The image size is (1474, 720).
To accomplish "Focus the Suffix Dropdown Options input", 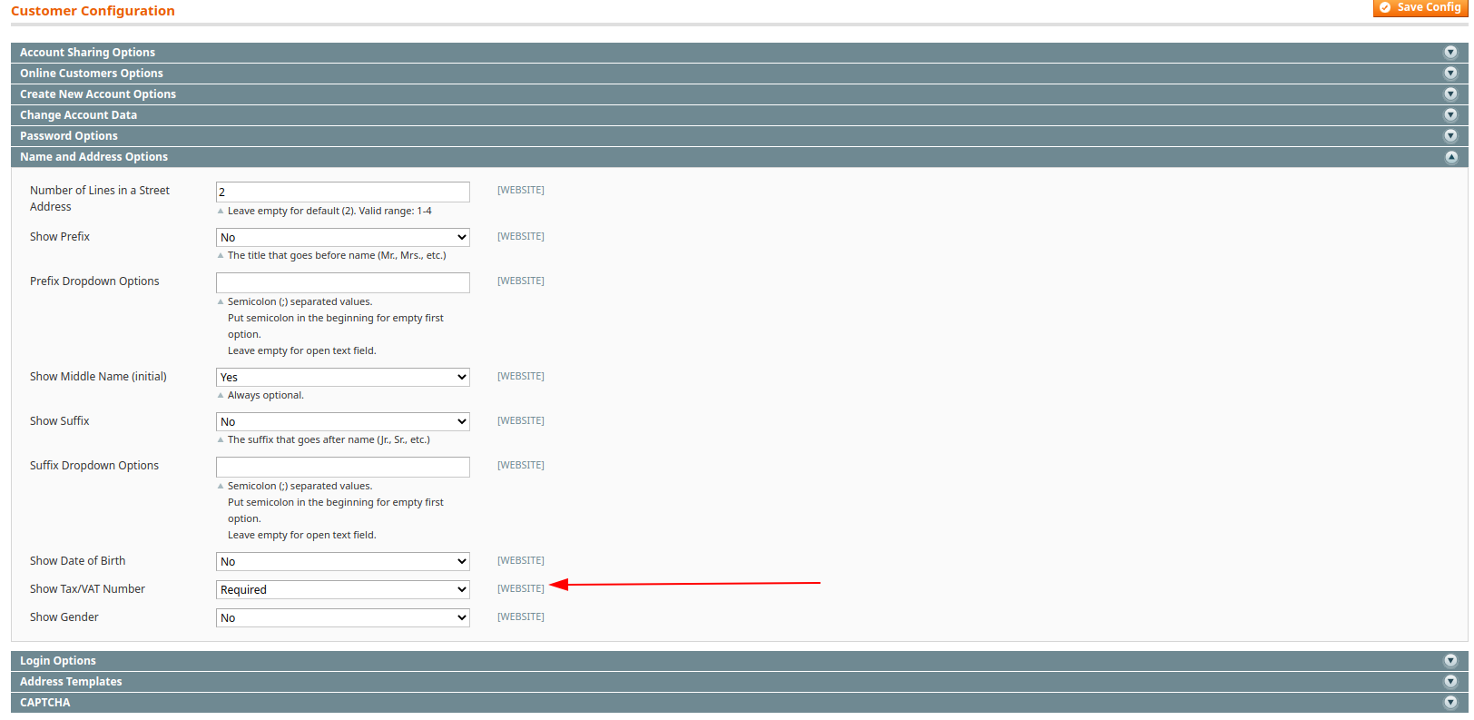I will (x=343, y=467).
